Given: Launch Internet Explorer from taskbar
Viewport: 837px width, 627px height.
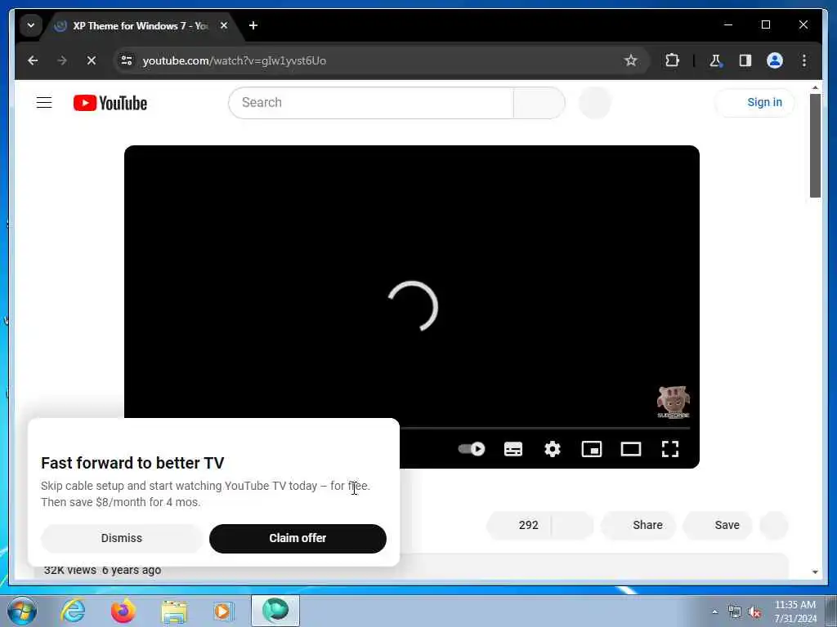Looking at the screenshot, I should 73,611.
